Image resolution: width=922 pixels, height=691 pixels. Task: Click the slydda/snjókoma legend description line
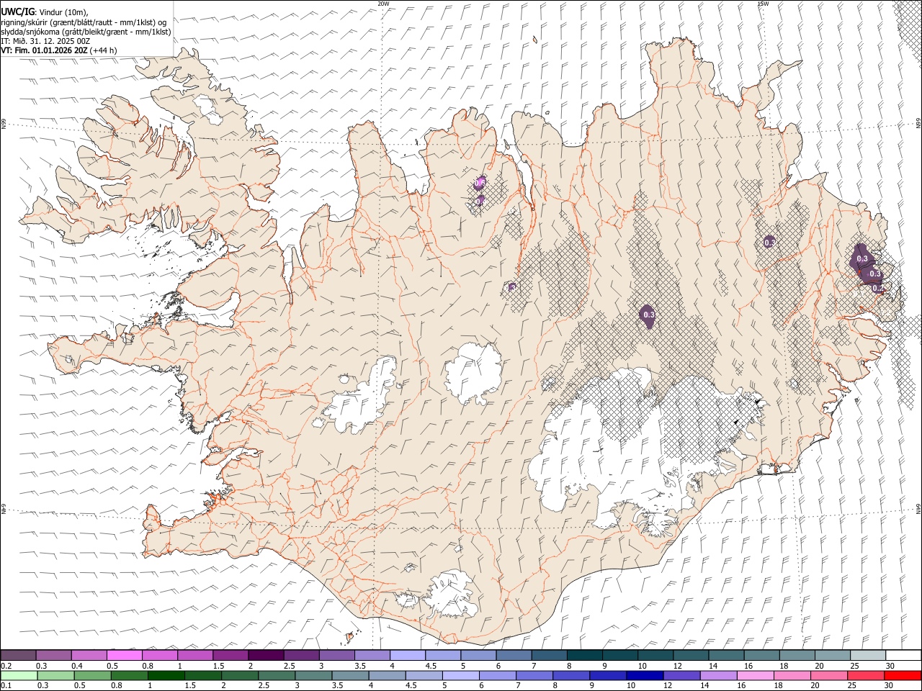pos(86,32)
